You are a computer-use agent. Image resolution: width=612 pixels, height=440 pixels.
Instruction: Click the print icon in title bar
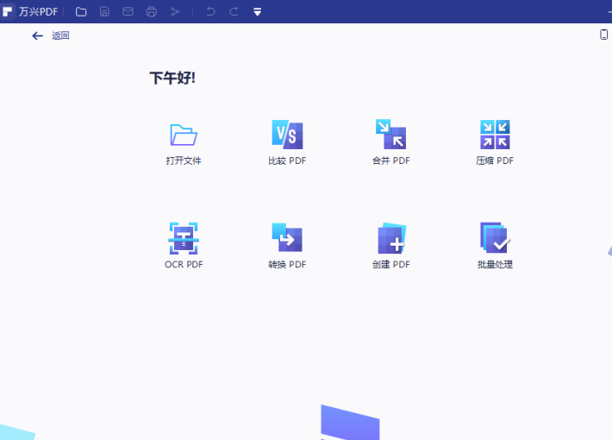click(152, 11)
